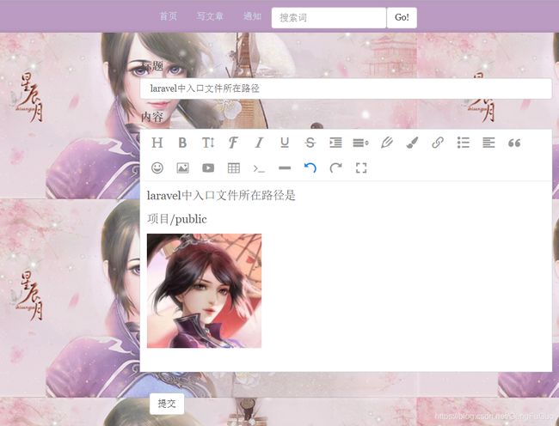Select the inserted portrait image in editor
Viewport: 559px width, 426px height.
pyautogui.click(x=204, y=291)
